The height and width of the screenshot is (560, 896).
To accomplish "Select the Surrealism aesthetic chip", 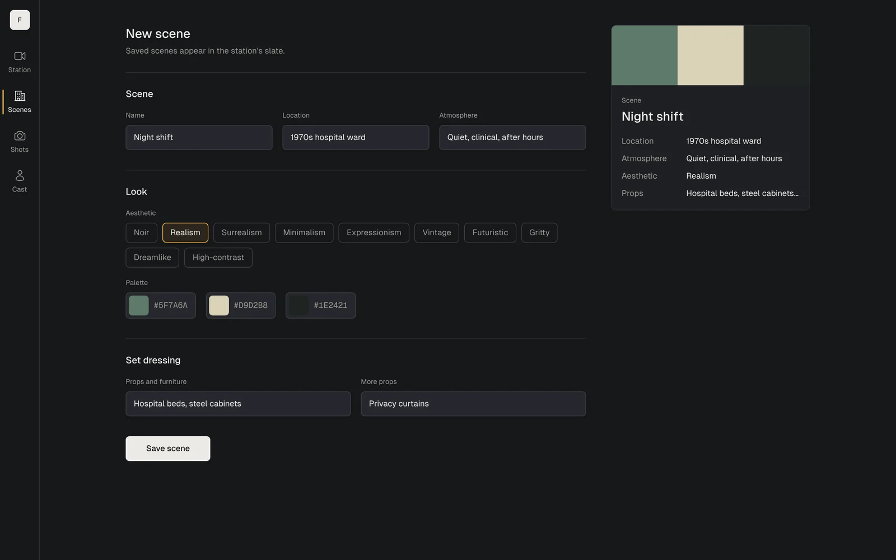I will coord(241,232).
